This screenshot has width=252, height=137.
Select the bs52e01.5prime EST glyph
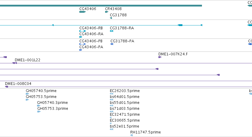pos(112,129)
